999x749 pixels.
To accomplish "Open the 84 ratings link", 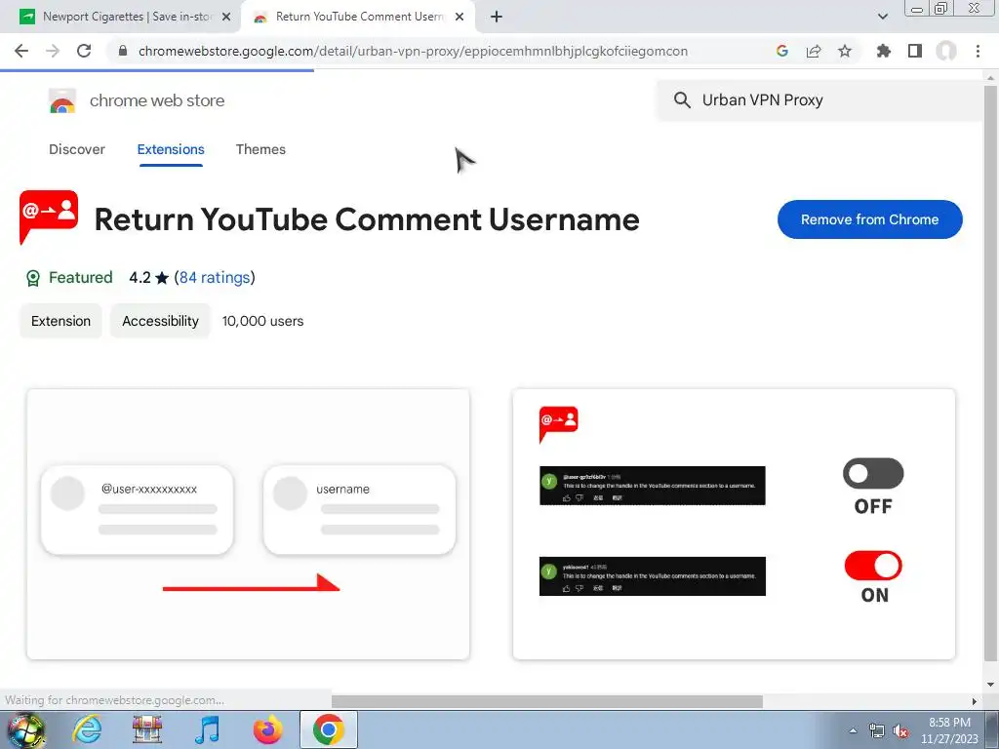I will pyautogui.click(x=215, y=278).
